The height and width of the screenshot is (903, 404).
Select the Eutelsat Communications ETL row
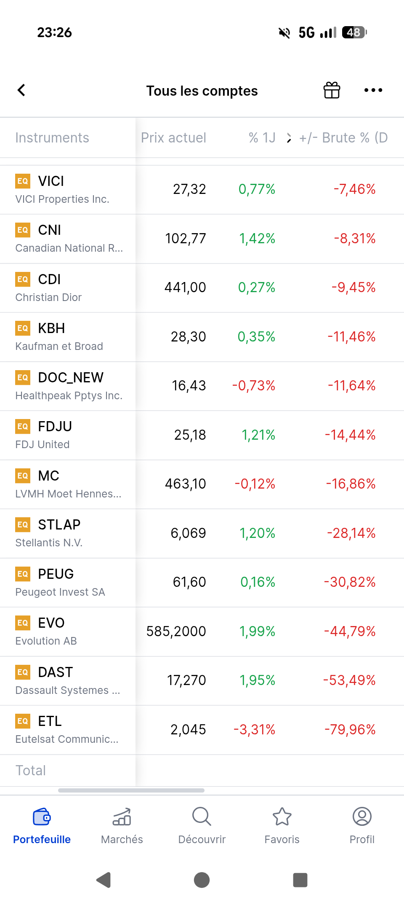67,730
